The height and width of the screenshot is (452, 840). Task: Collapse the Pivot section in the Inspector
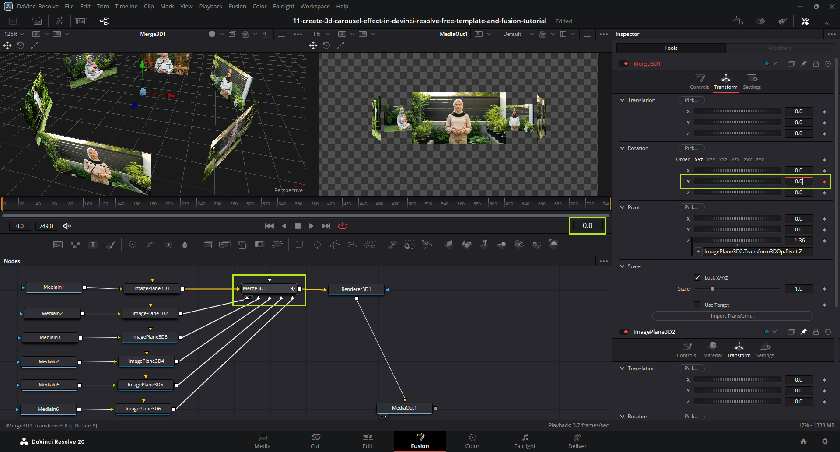pyautogui.click(x=623, y=207)
